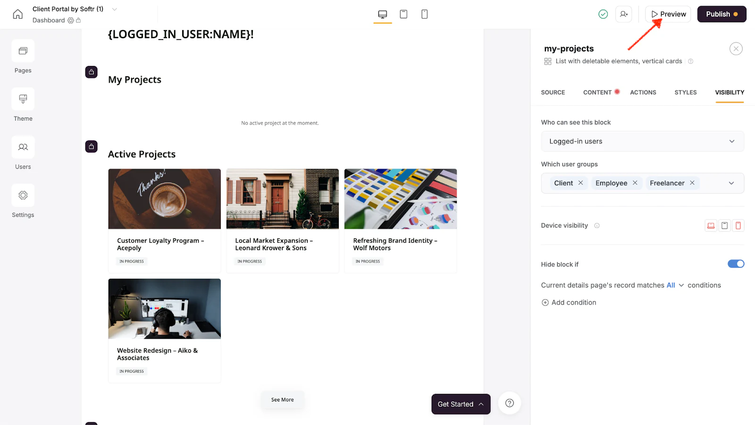Open Dashboard page settings gear icon
Image resolution: width=755 pixels, height=425 pixels.
click(x=71, y=20)
